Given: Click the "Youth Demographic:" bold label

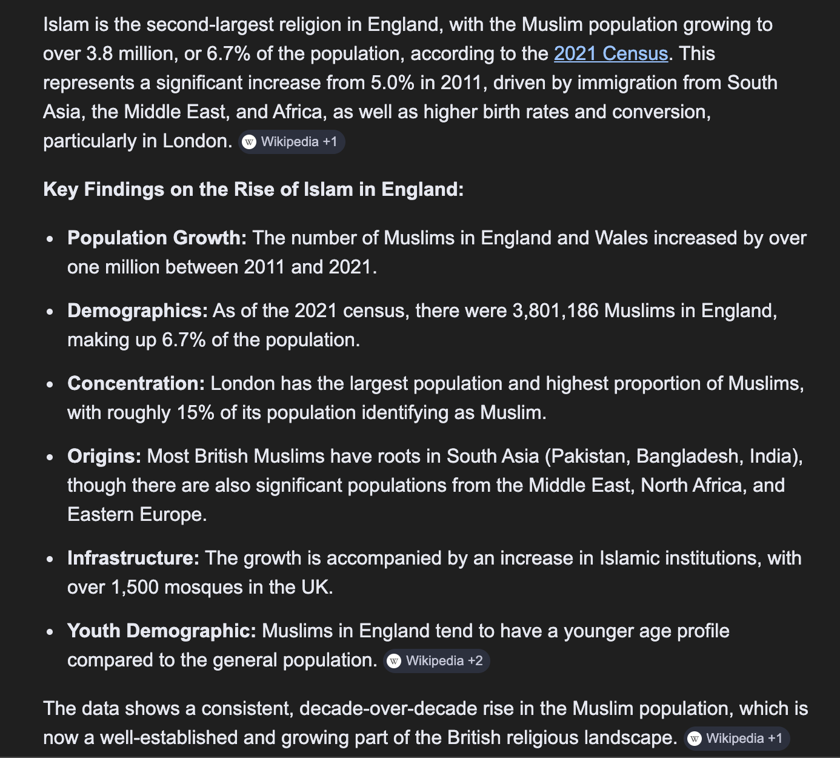Looking at the screenshot, I should coord(162,631).
